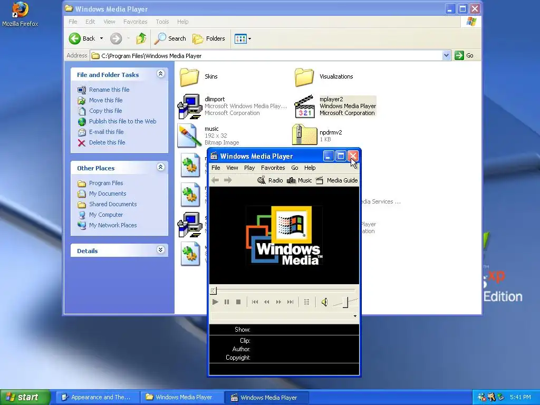Open Program Files in Other Places
The width and height of the screenshot is (540, 405).
(x=106, y=183)
